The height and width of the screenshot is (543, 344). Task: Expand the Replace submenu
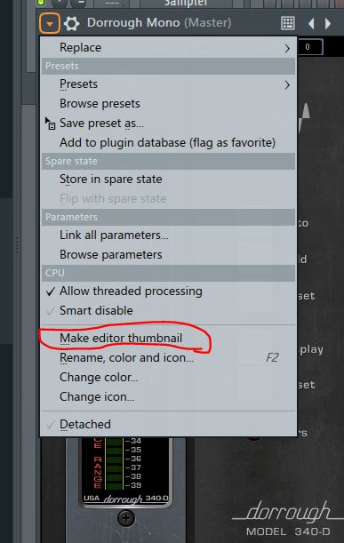click(x=168, y=48)
